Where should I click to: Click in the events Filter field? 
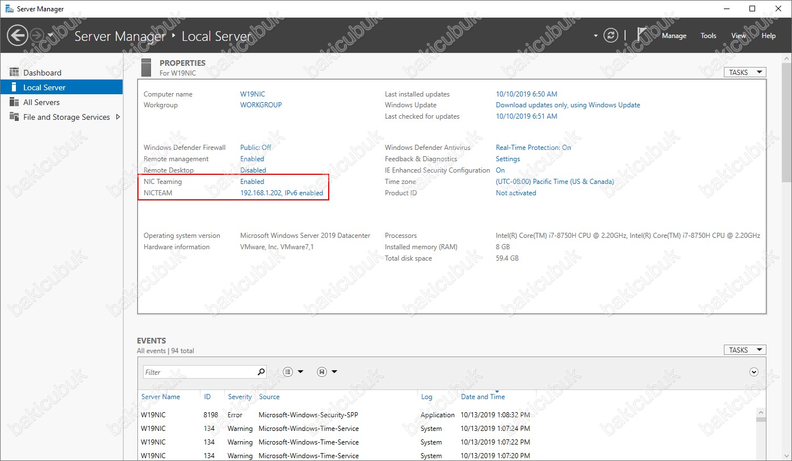point(199,372)
